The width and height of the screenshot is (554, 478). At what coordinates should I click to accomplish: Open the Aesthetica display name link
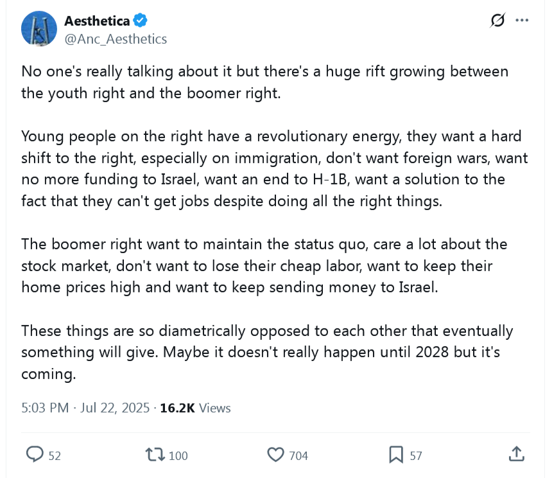click(97, 22)
